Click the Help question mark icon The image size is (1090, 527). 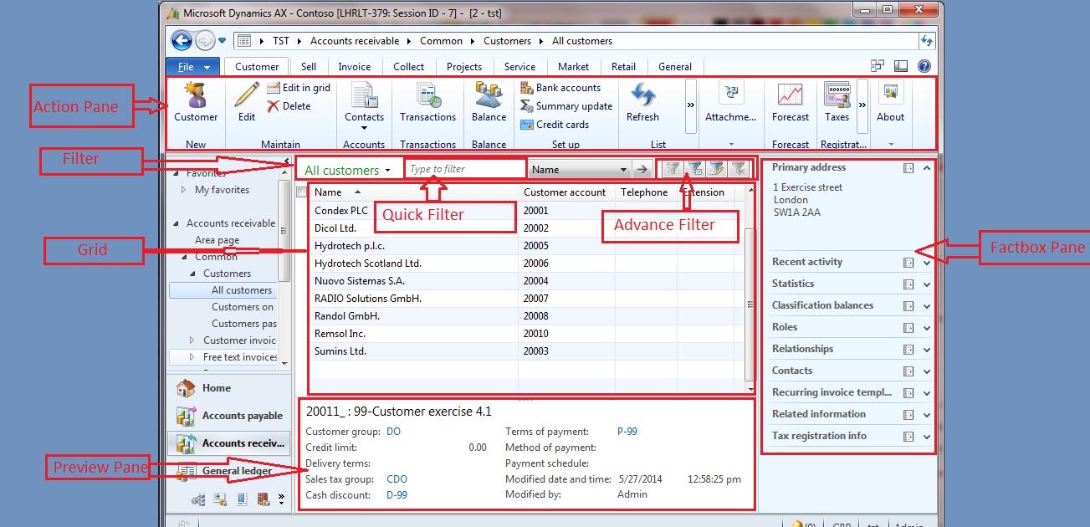point(924,67)
